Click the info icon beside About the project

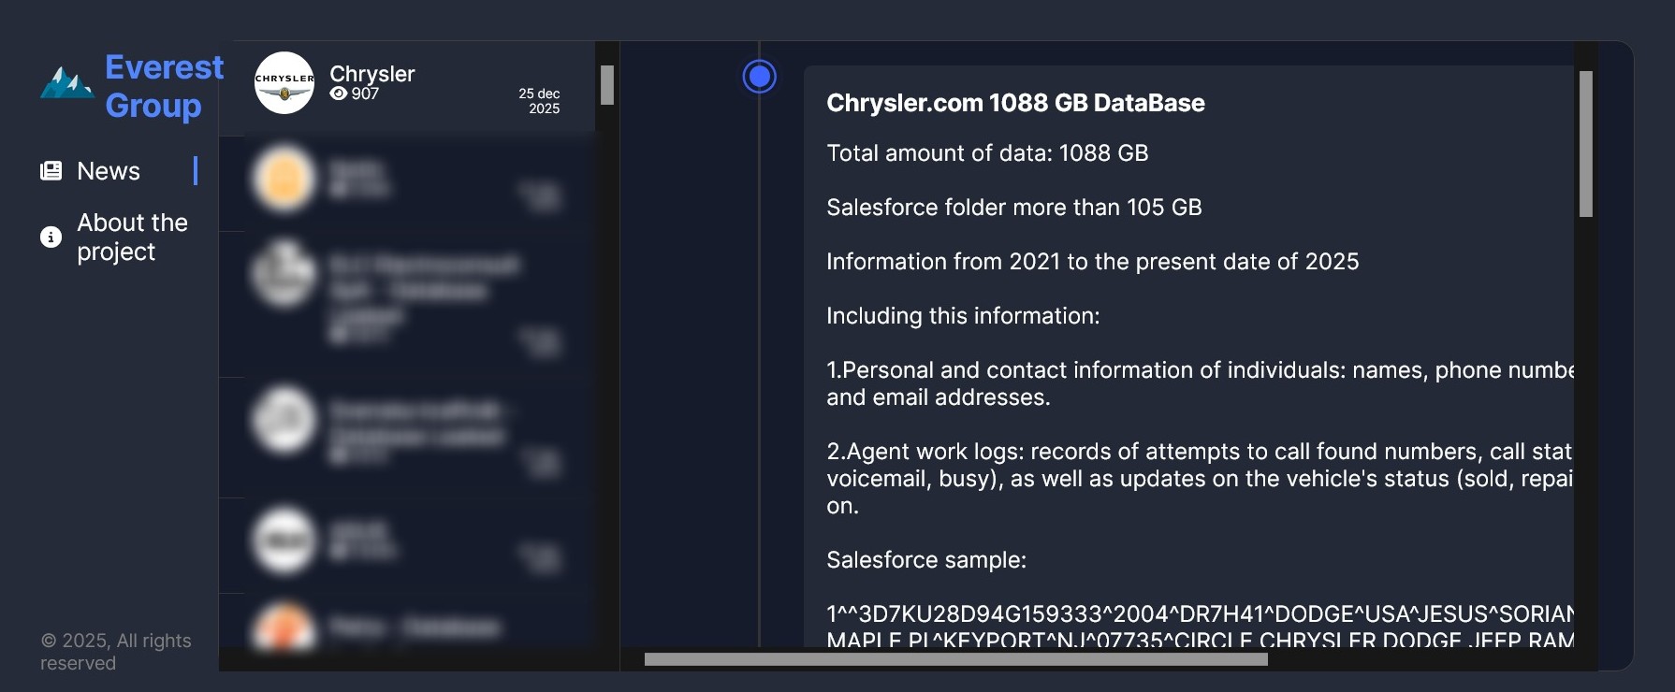coord(51,238)
